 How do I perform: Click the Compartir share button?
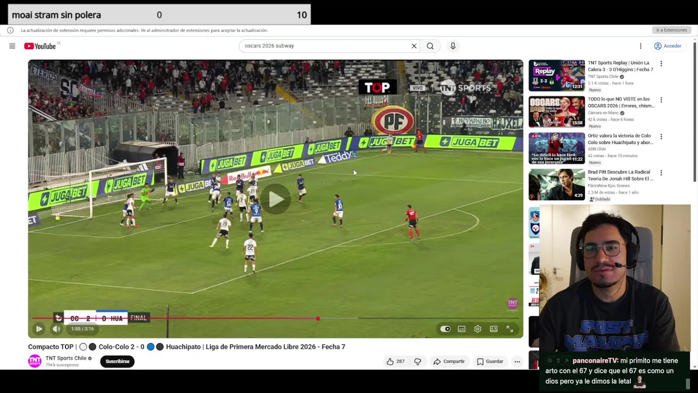pos(449,361)
